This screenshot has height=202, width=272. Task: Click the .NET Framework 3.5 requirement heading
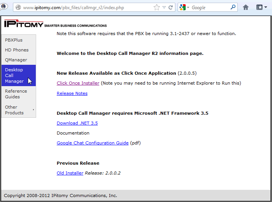coord(132,113)
